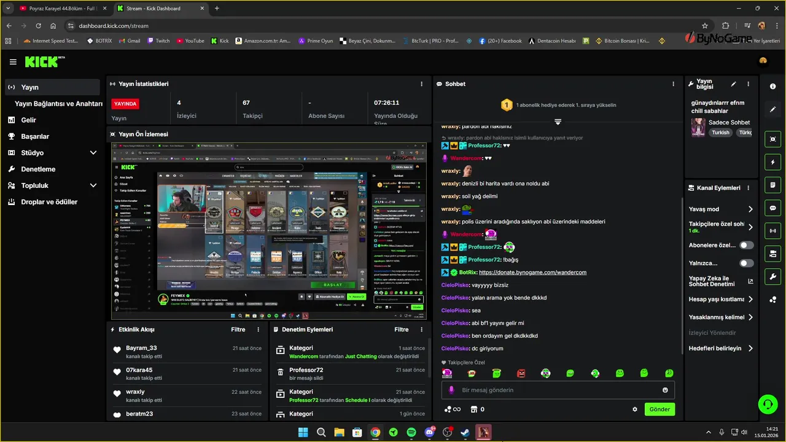Click the Sadece Sohbet category thumbnail
This screenshot has width=786, height=442.
[698, 128]
